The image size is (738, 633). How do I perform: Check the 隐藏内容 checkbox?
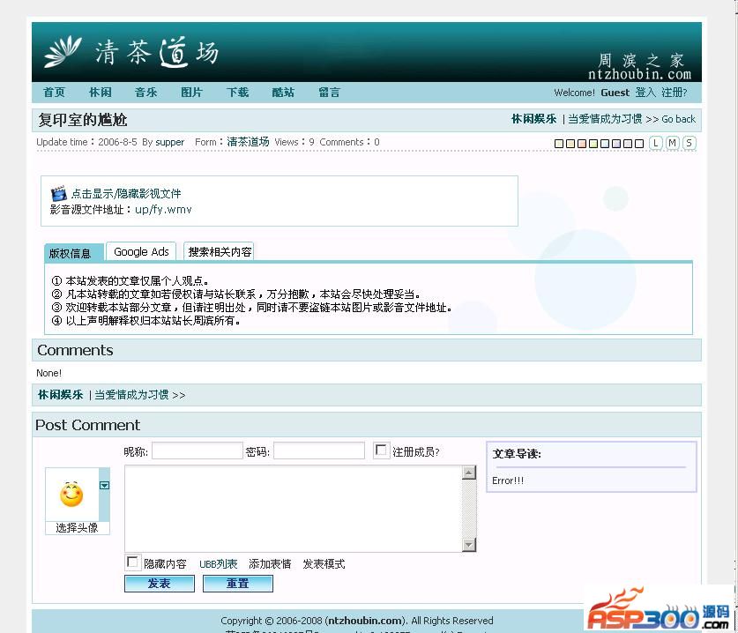(133, 562)
